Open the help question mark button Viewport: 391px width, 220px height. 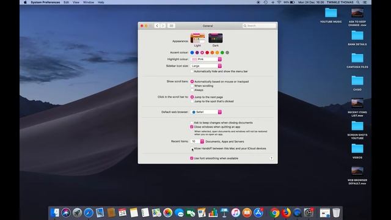[271, 158]
